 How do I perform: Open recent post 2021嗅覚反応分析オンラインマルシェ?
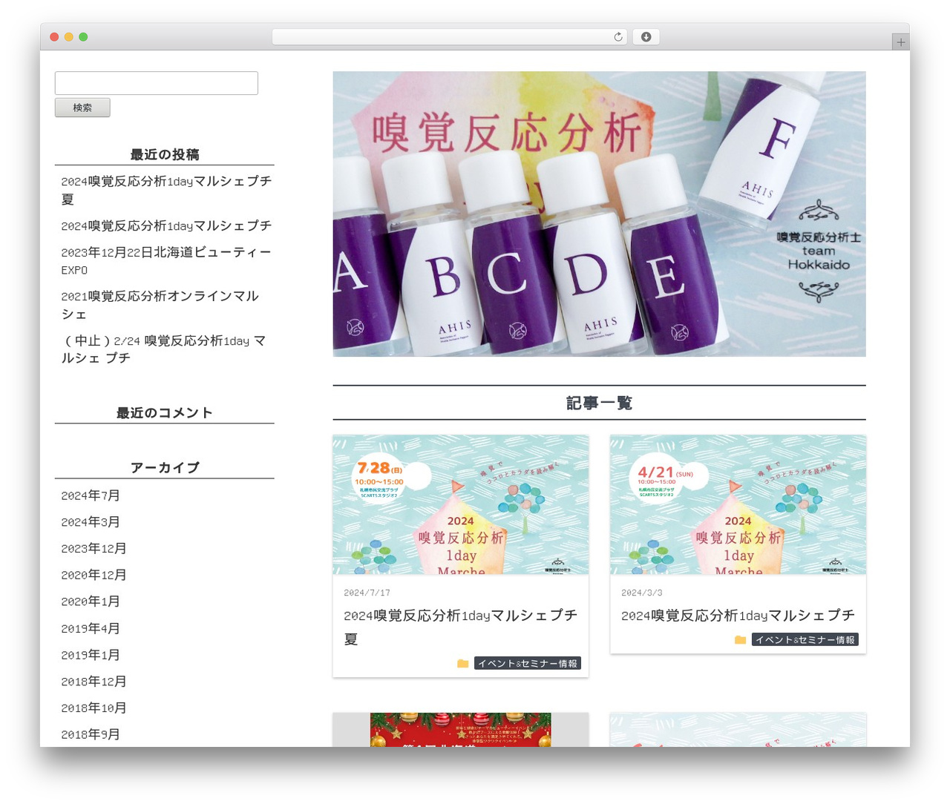tap(160, 305)
